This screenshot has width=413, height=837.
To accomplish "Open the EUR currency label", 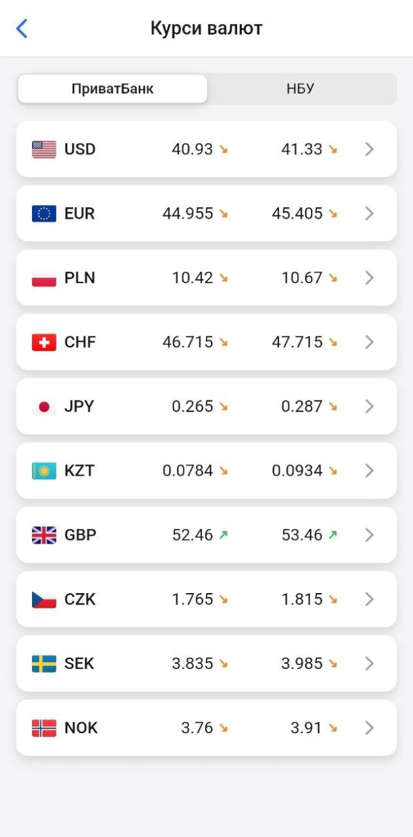I will click(80, 214).
